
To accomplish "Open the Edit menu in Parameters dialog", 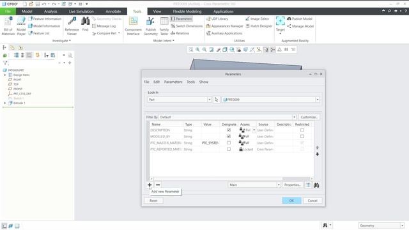I will (157, 82).
